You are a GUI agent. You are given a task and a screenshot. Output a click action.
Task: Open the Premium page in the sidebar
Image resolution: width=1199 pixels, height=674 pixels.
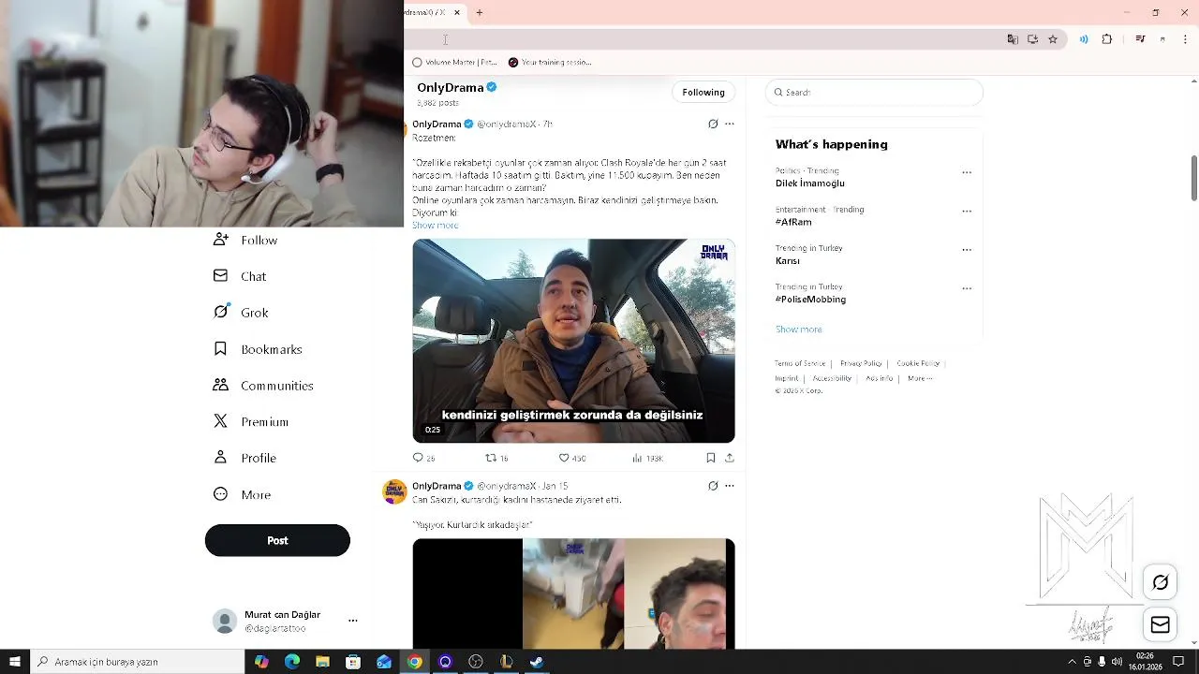tap(251, 422)
